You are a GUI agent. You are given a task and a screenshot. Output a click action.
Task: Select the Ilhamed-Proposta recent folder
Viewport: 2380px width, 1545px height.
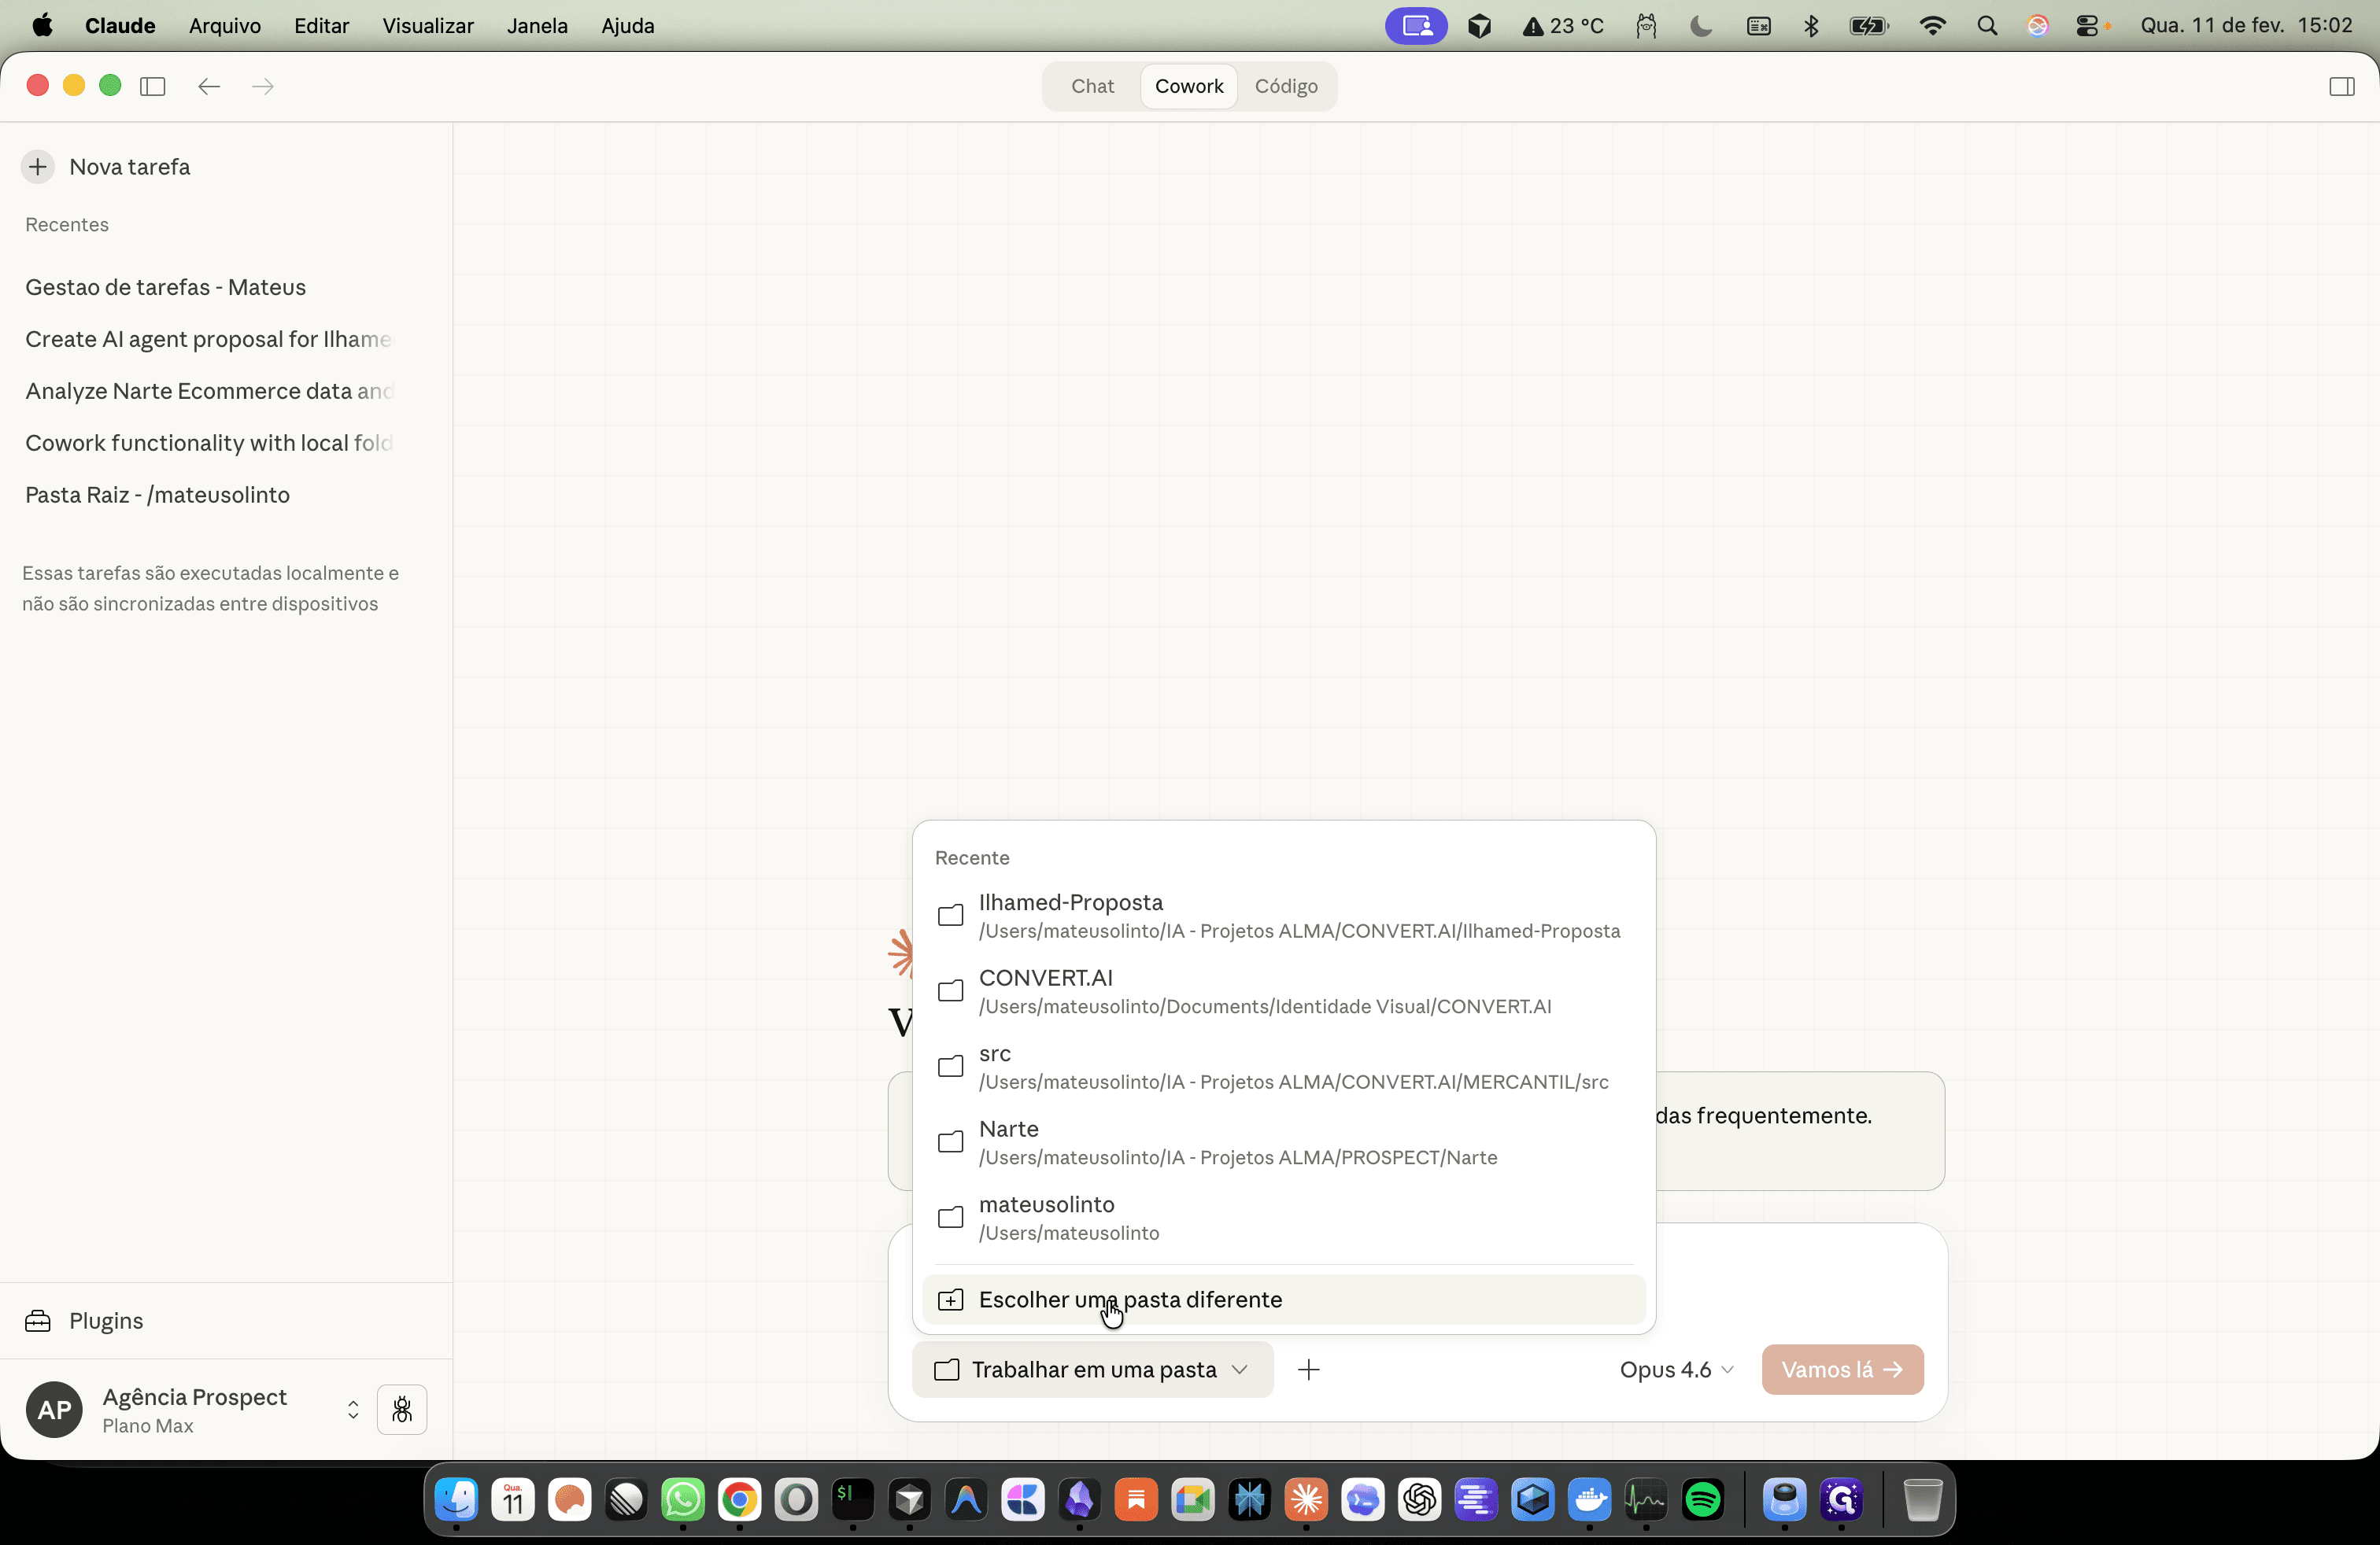tap(1283, 916)
